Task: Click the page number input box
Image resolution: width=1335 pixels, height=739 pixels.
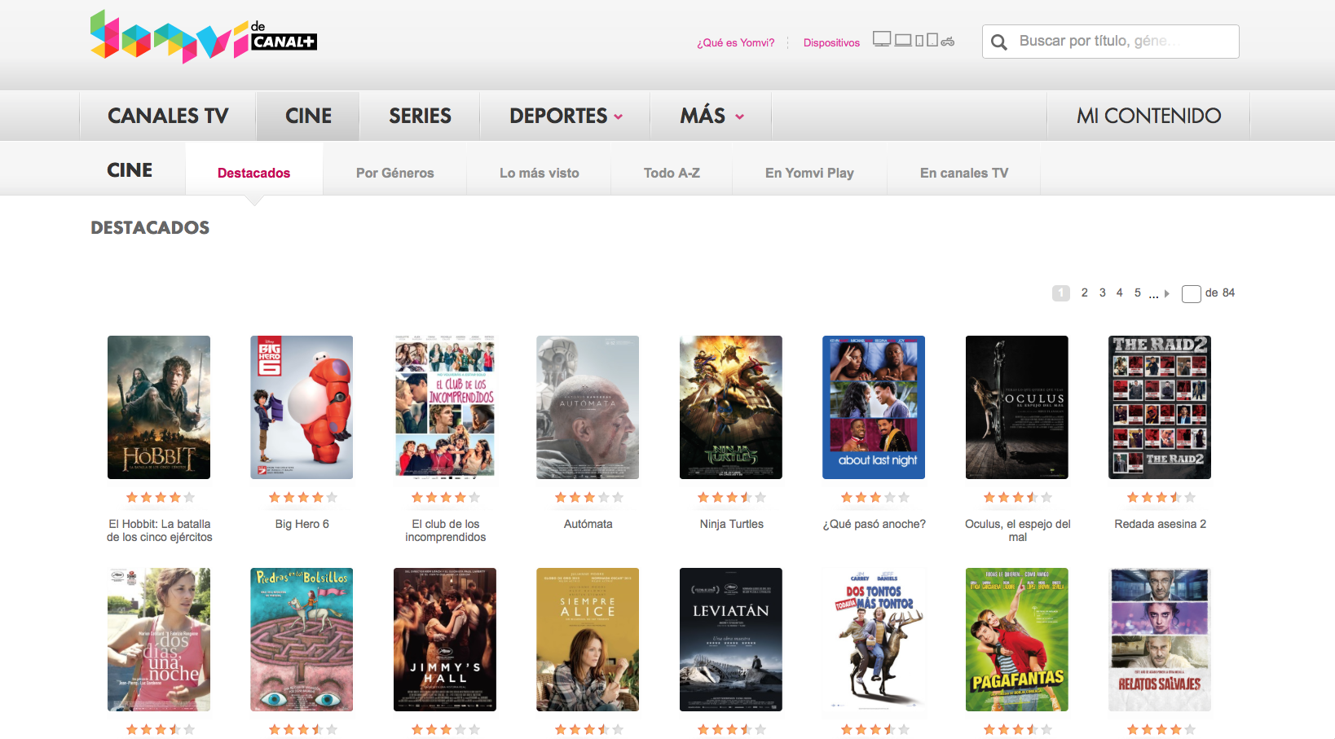Action: click(x=1191, y=294)
